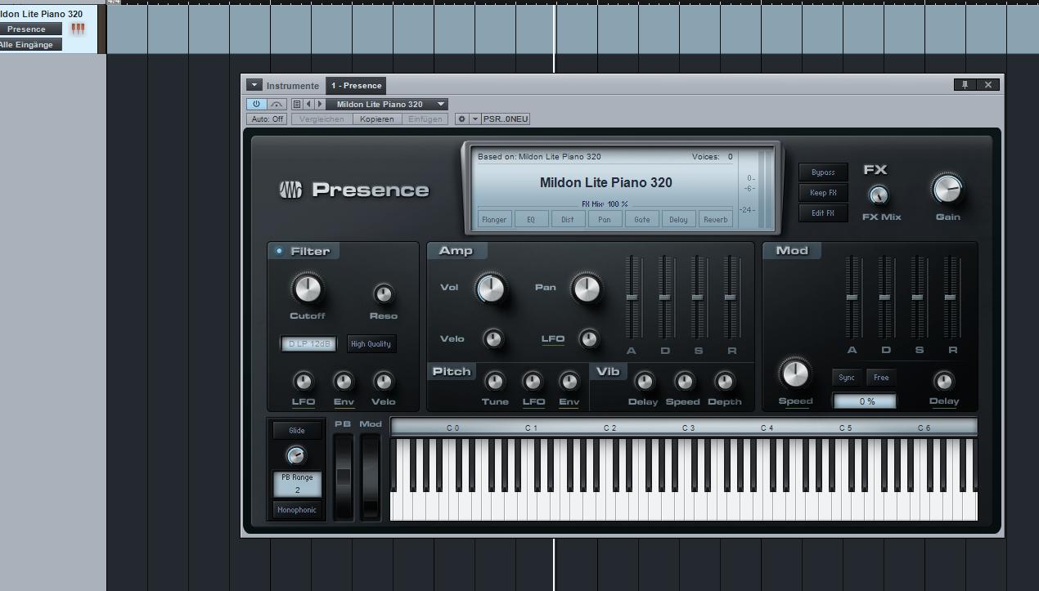Image resolution: width=1039 pixels, height=591 pixels.
Task: Click the Mod envelope Sustain slider
Action: coord(917,297)
